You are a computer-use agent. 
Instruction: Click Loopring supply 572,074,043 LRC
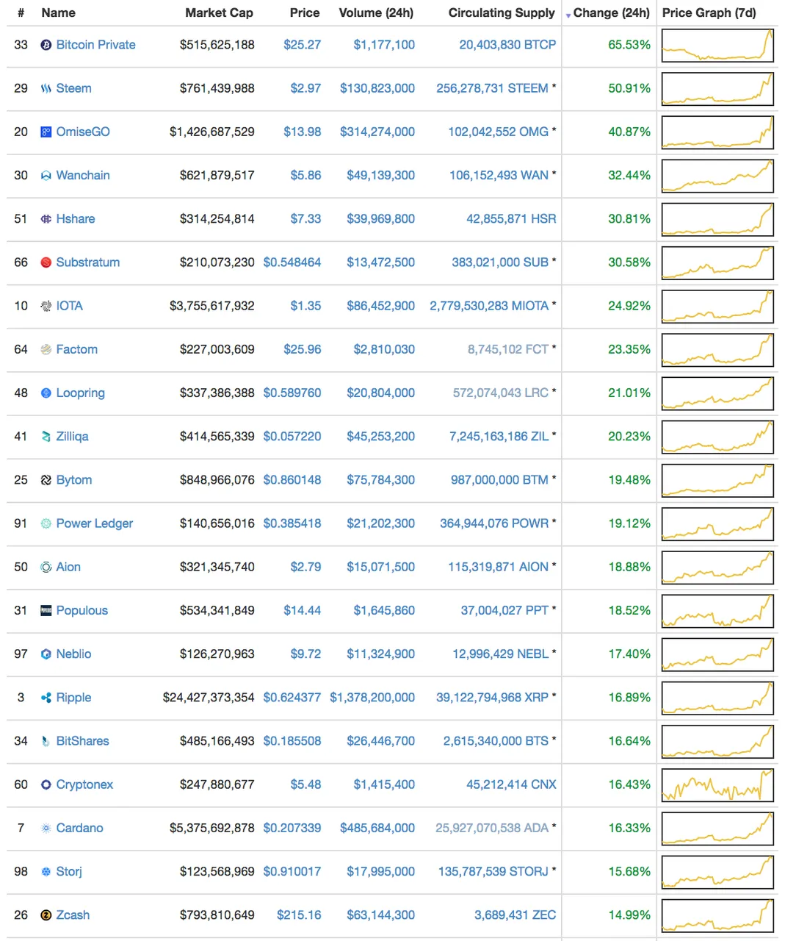coord(501,393)
